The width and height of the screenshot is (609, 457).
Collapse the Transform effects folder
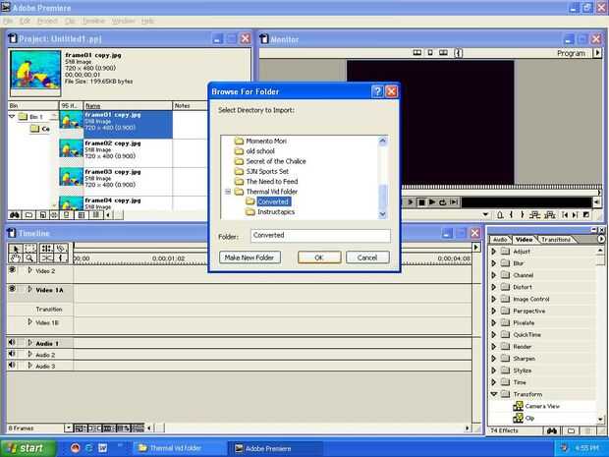click(x=494, y=394)
